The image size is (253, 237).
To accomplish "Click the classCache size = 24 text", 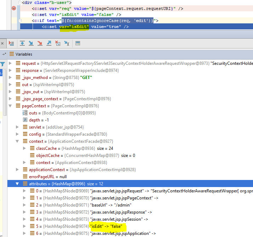I will (105, 148).
